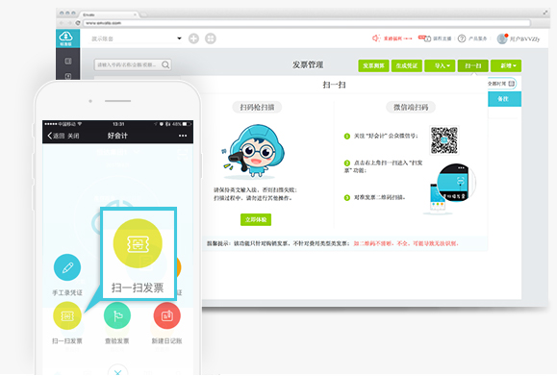557x376 pixels.
Task: Click the question mark help icon
Action: (462, 38)
